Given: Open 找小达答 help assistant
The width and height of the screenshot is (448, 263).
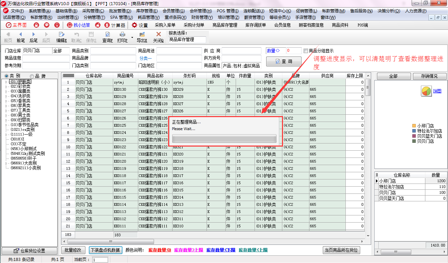Looking at the screenshot, I should [x=78, y=25].
